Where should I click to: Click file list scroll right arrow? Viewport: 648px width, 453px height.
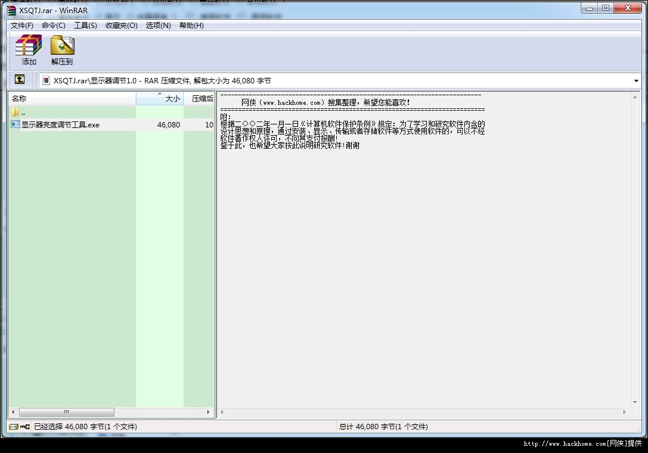pyautogui.click(x=208, y=412)
